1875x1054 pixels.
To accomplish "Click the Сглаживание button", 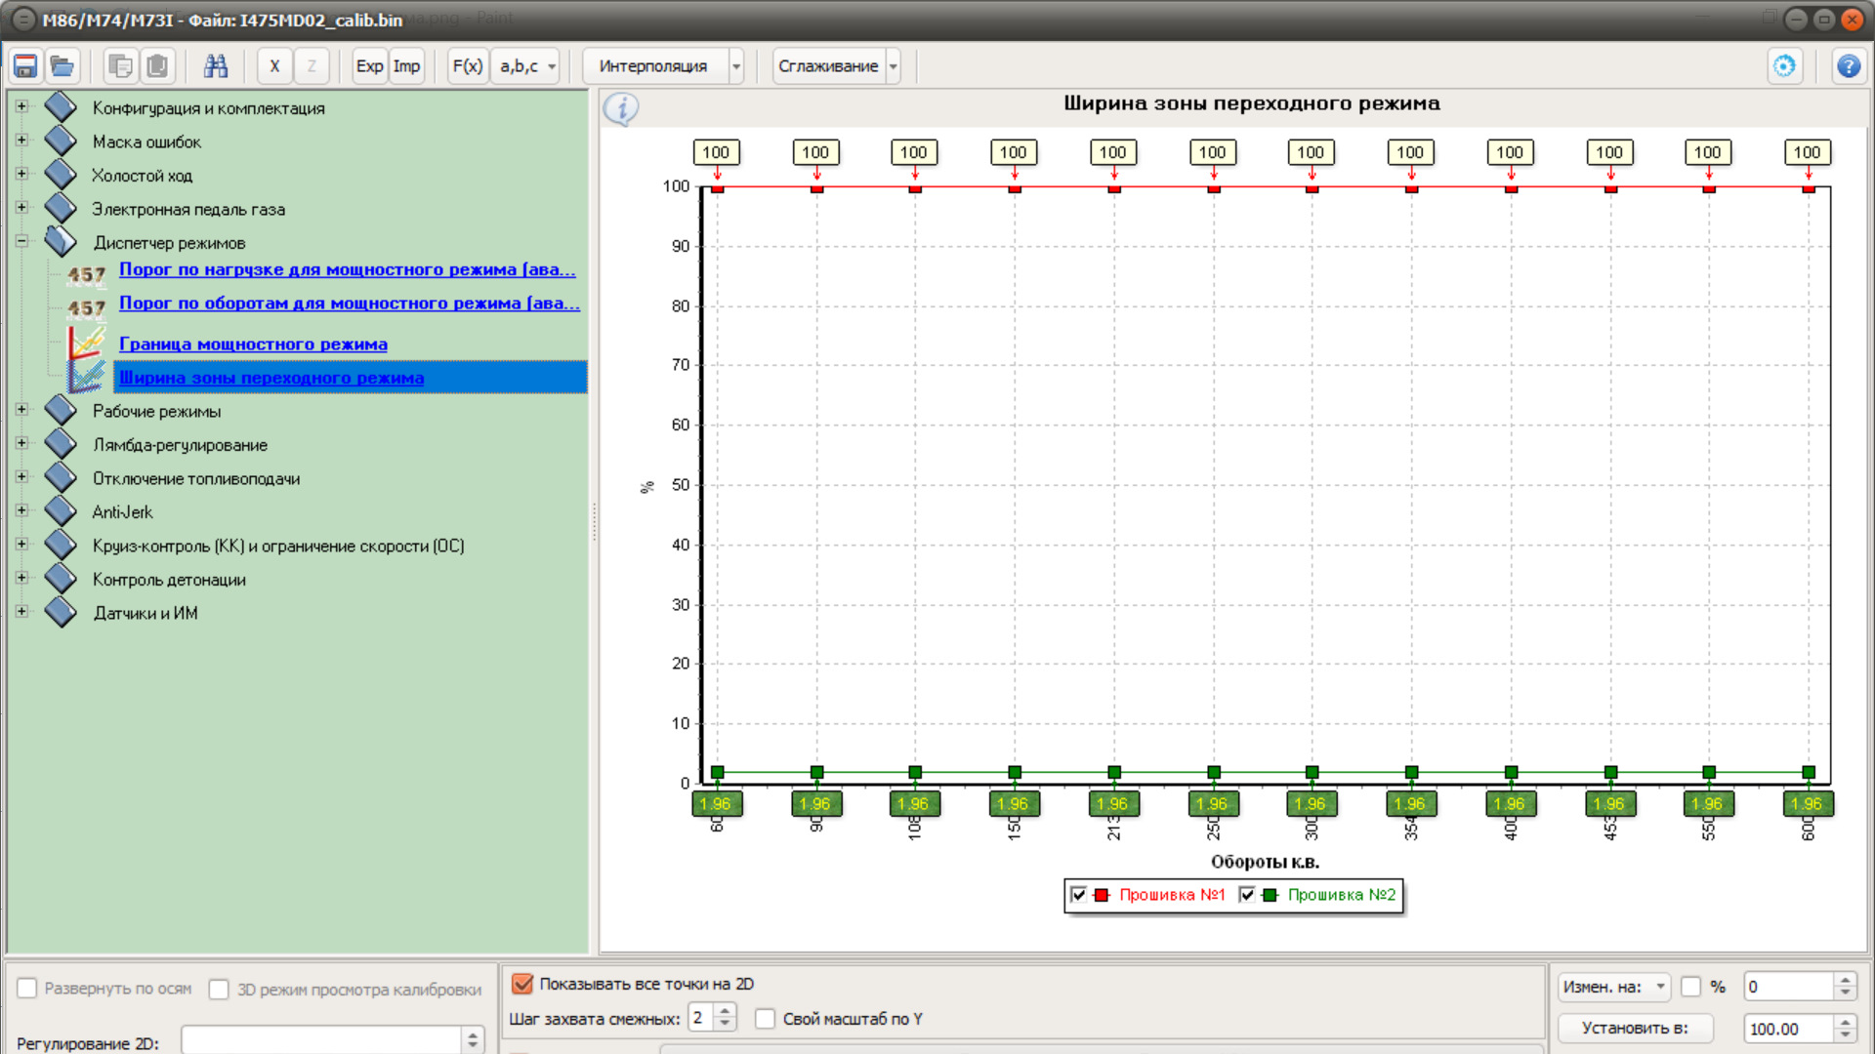I will tap(829, 66).
